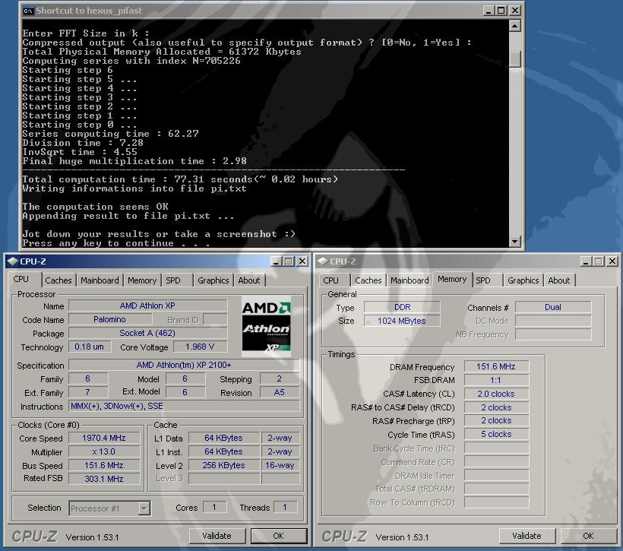Switch to Mainboard tab in right CPU-Z window
The width and height of the screenshot is (623, 551).
click(x=410, y=280)
